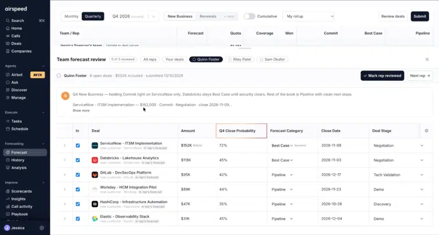Screen dimensions: 439x235
Task: Click the GitLab company logo
Action: tap(95, 174)
